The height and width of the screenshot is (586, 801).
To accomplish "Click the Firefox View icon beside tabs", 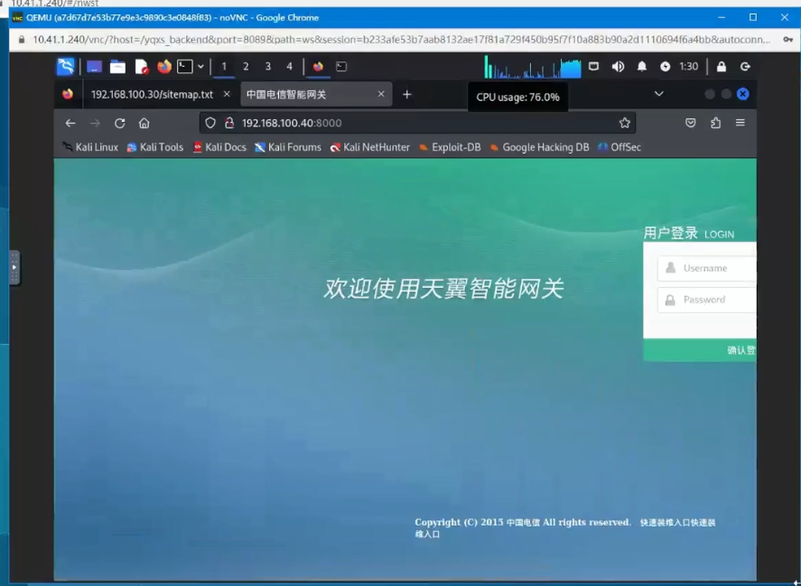I will [68, 94].
